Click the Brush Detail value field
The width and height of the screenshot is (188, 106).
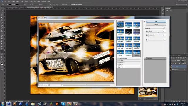point(164,31)
